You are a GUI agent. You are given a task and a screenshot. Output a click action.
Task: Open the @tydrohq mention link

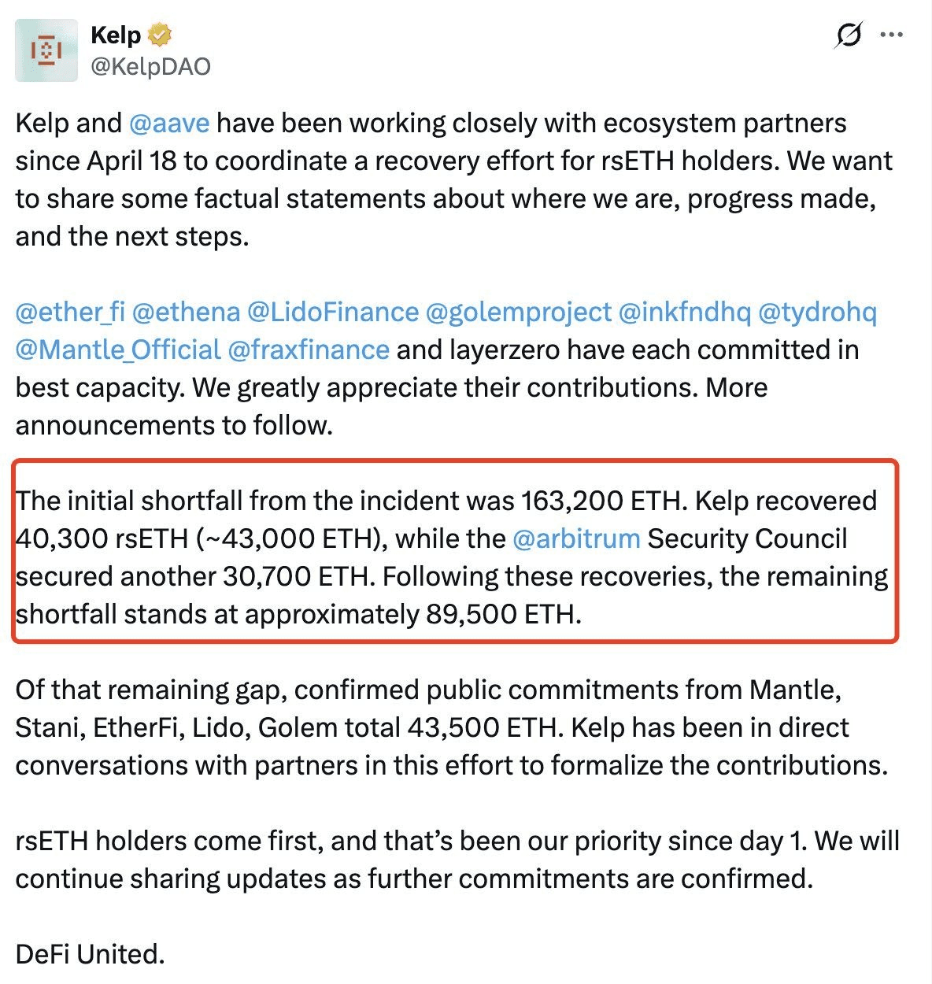[x=817, y=313]
